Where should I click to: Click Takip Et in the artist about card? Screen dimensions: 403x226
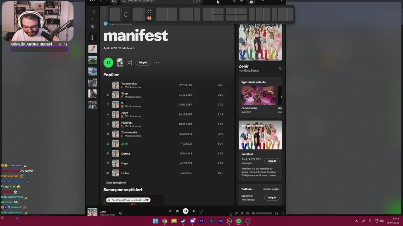272,161
